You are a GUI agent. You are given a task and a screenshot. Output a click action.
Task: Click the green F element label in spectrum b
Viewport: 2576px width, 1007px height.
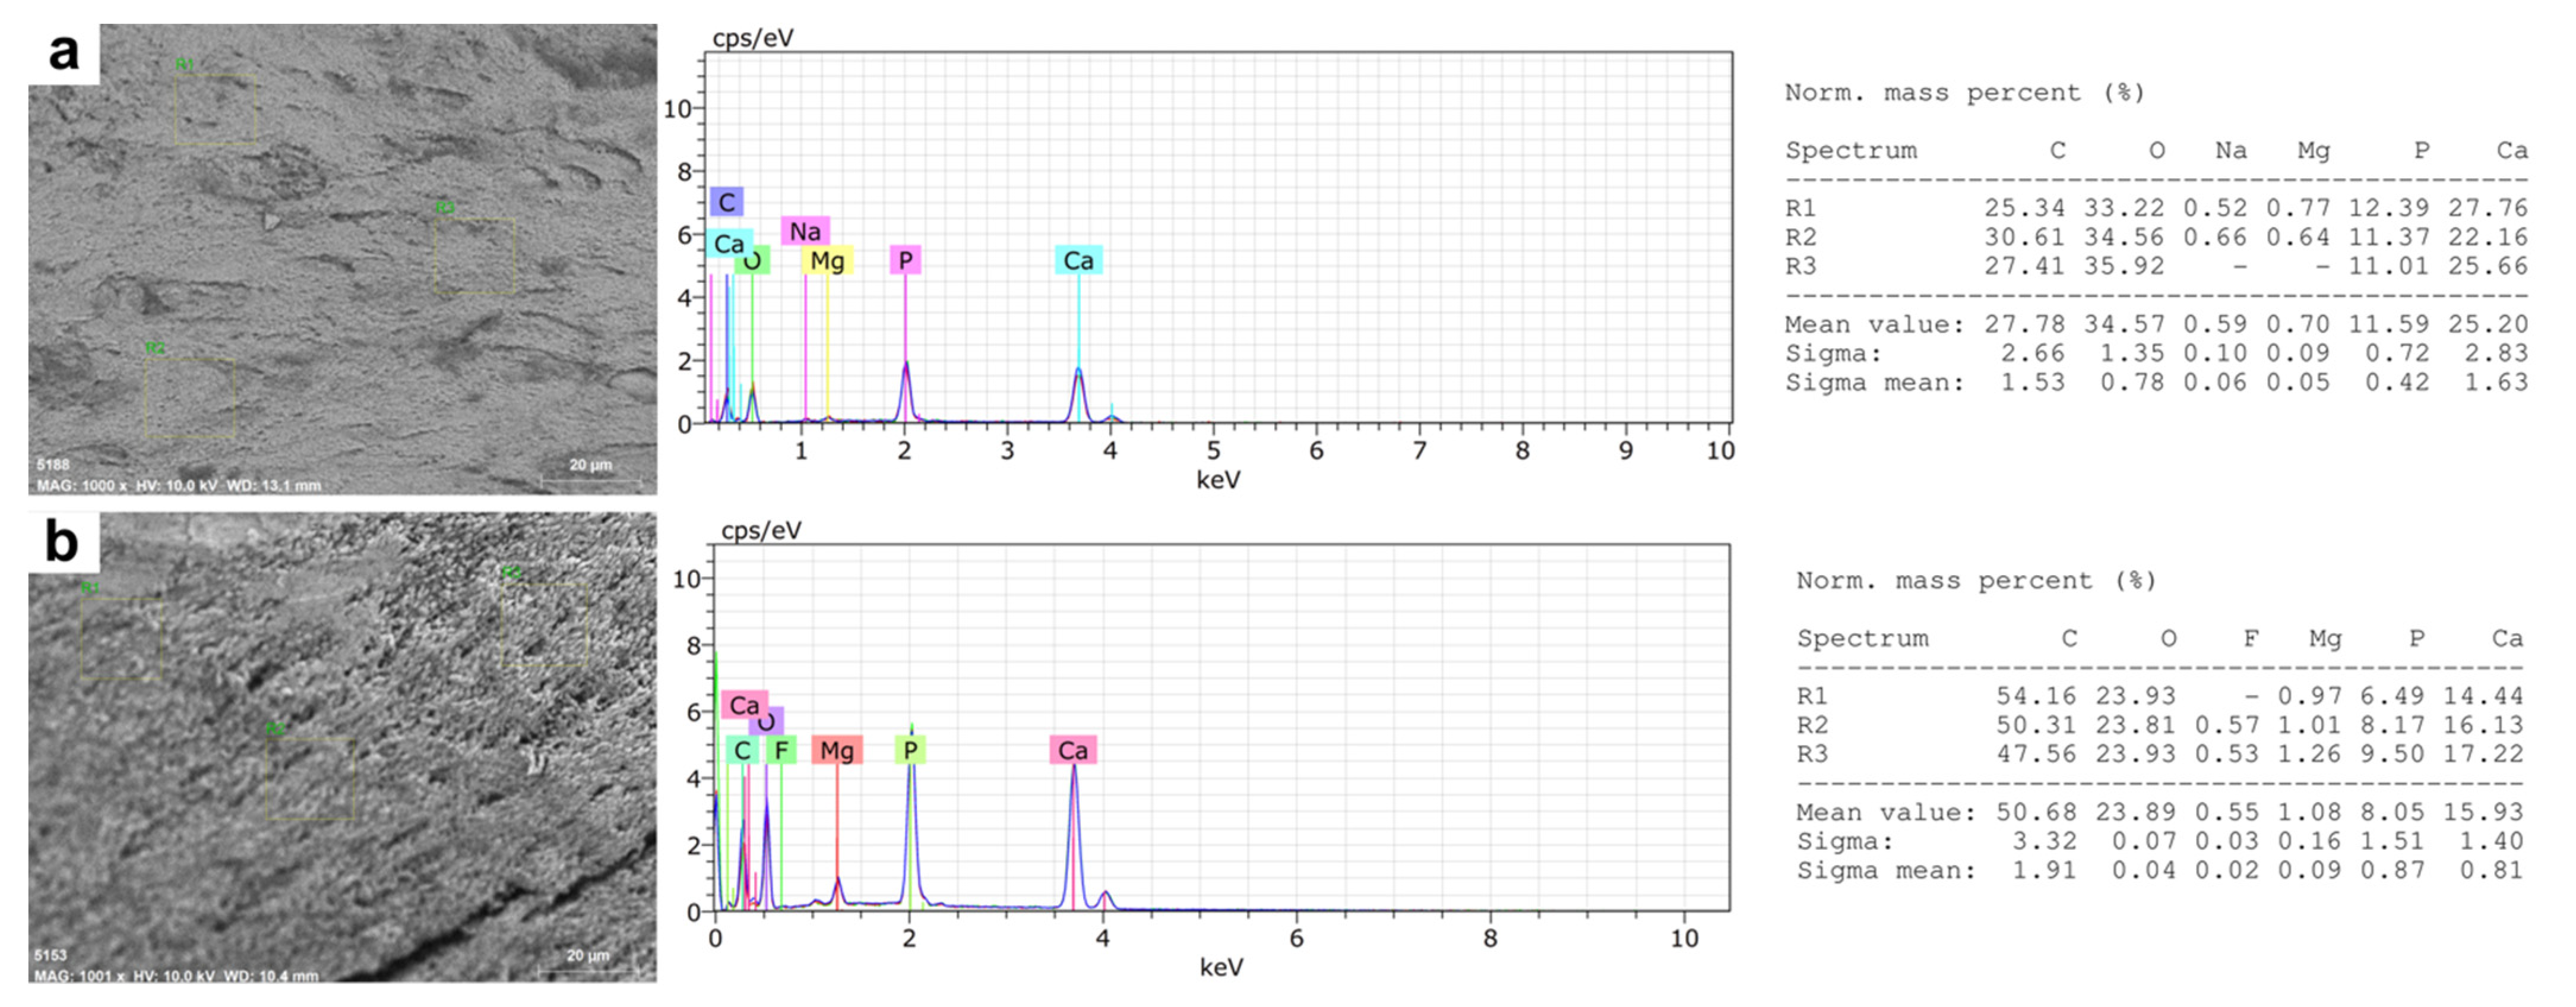click(x=781, y=750)
